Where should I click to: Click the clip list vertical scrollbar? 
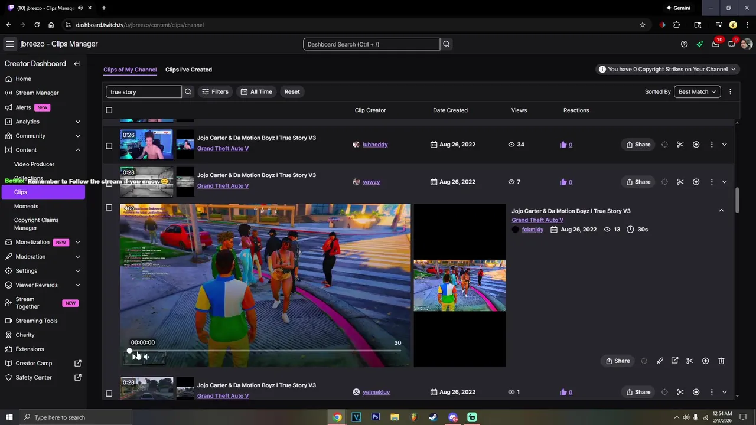click(x=737, y=201)
